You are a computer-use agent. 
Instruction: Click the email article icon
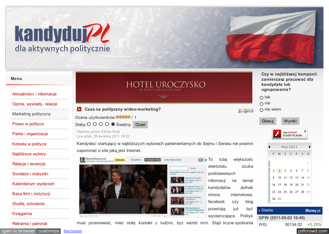coord(251,111)
